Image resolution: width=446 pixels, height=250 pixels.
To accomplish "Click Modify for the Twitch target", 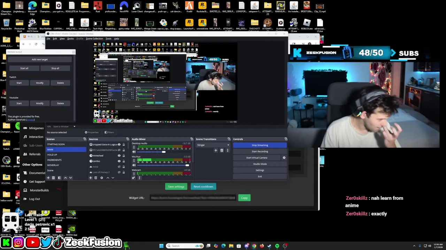I will 40,83.
